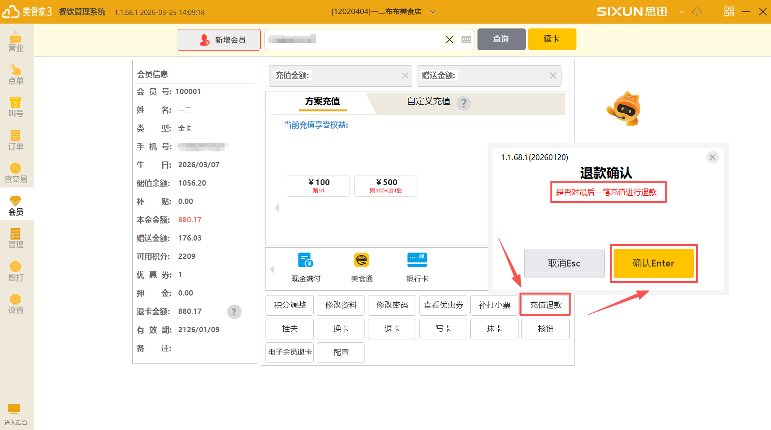Go to the 点单 ordering page
This screenshot has width=771, height=430.
coord(16,74)
